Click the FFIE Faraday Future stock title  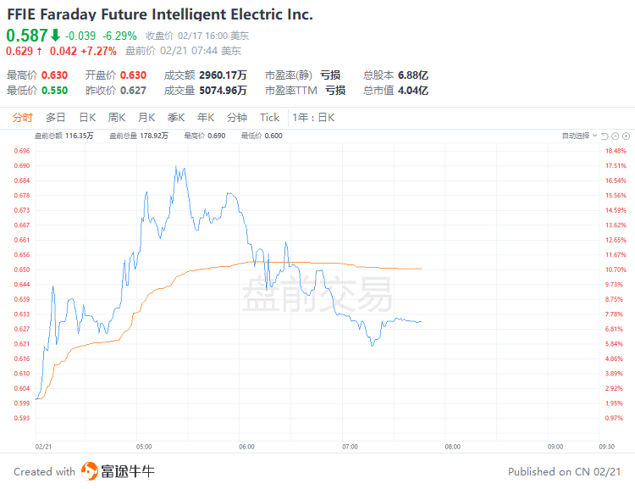tap(160, 14)
